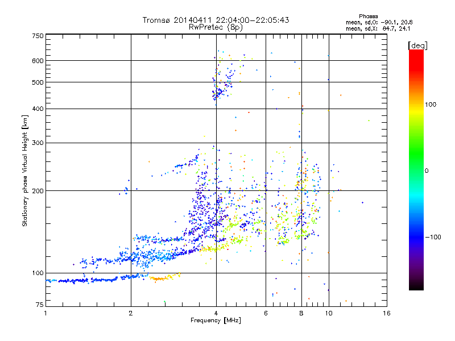
Task: Click the y-axis '100' tick label
Action: point(38,273)
